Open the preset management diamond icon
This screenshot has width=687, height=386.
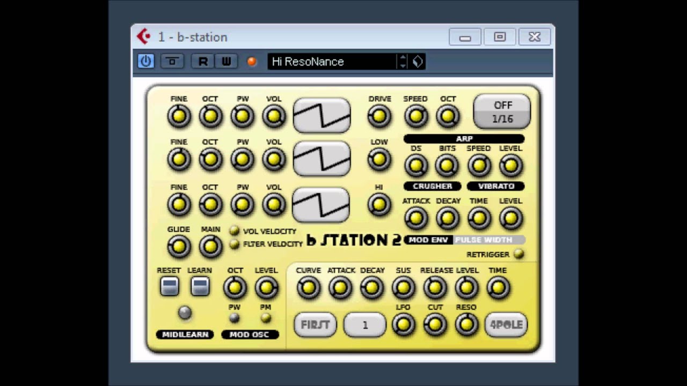coord(418,62)
